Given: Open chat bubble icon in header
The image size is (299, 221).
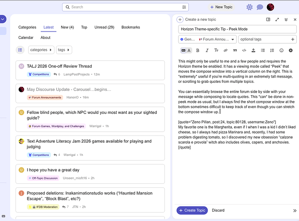Looking at the screenshot, I should [260, 7].
